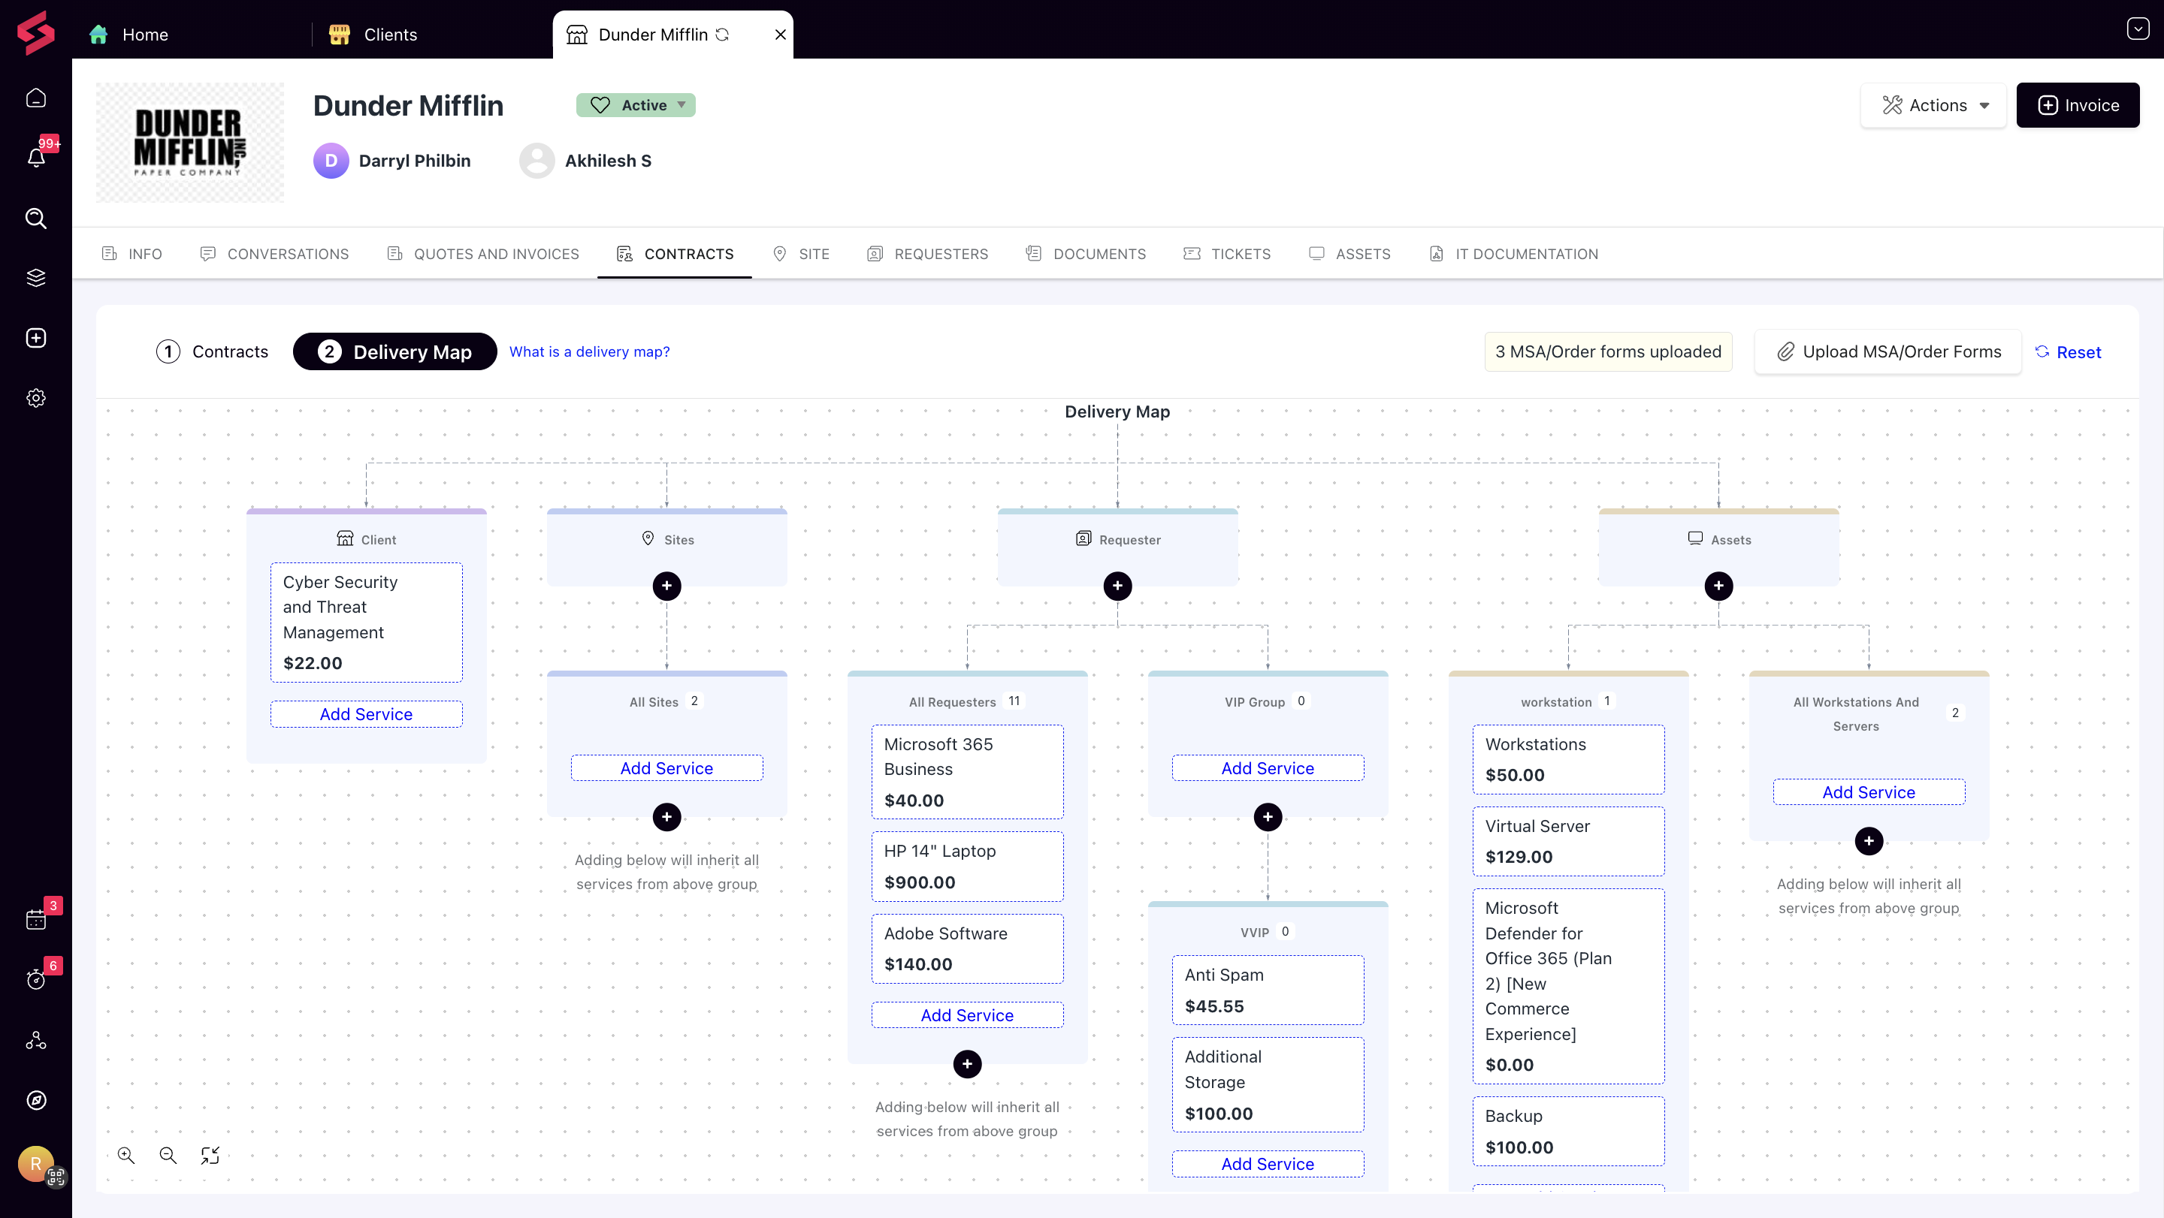This screenshot has height=1218, width=2164.
Task: Open the DOCUMENTS tab
Action: click(1085, 254)
